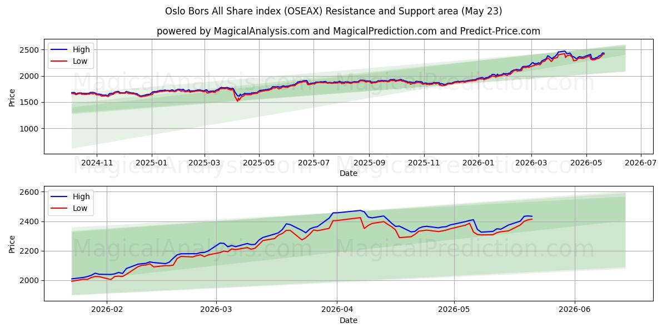
Task: Click the '2024-11' date tick label
Action: (97, 163)
